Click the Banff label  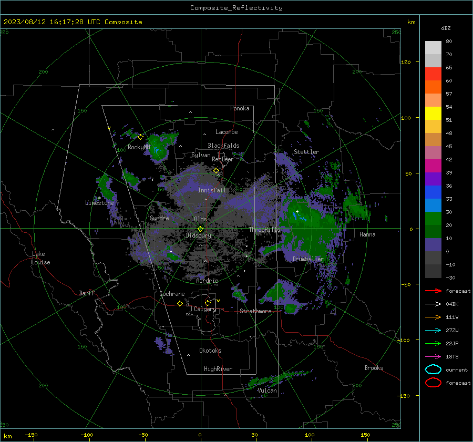click(x=87, y=293)
